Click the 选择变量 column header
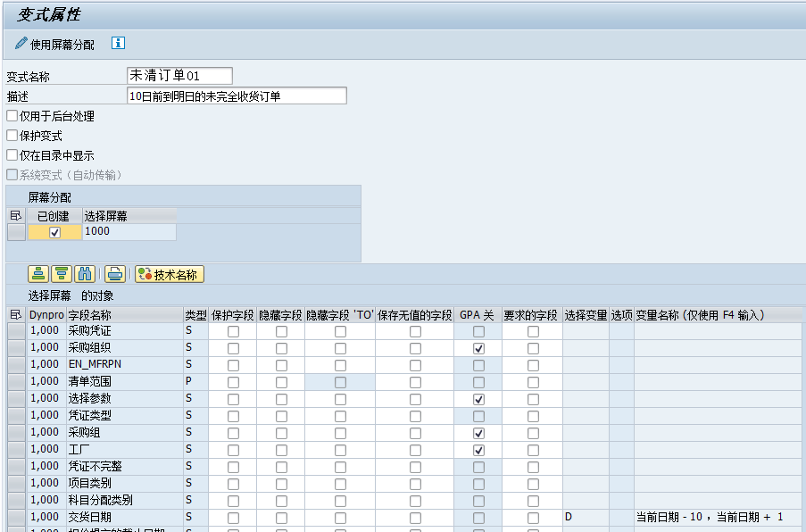Image resolution: width=806 pixels, height=532 pixels. click(x=586, y=314)
